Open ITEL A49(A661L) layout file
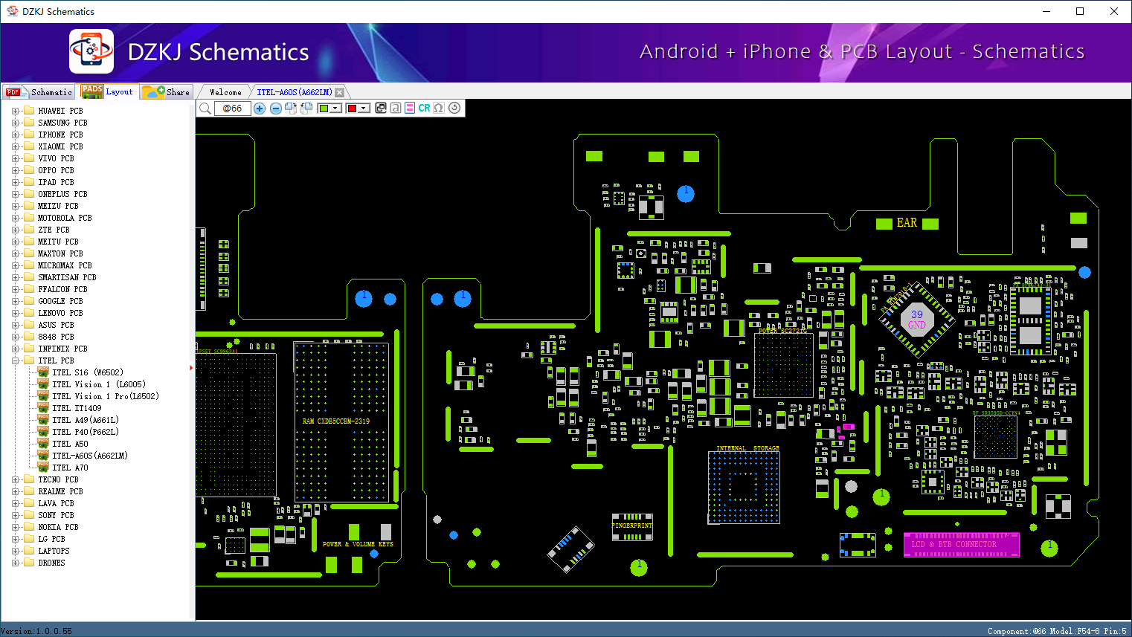 pos(86,420)
